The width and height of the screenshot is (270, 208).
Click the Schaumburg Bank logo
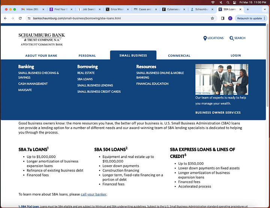(x=42, y=39)
